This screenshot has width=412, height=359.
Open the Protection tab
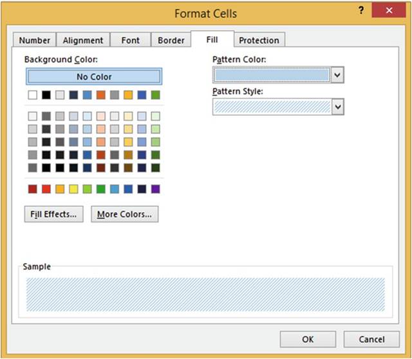tap(259, 40)
